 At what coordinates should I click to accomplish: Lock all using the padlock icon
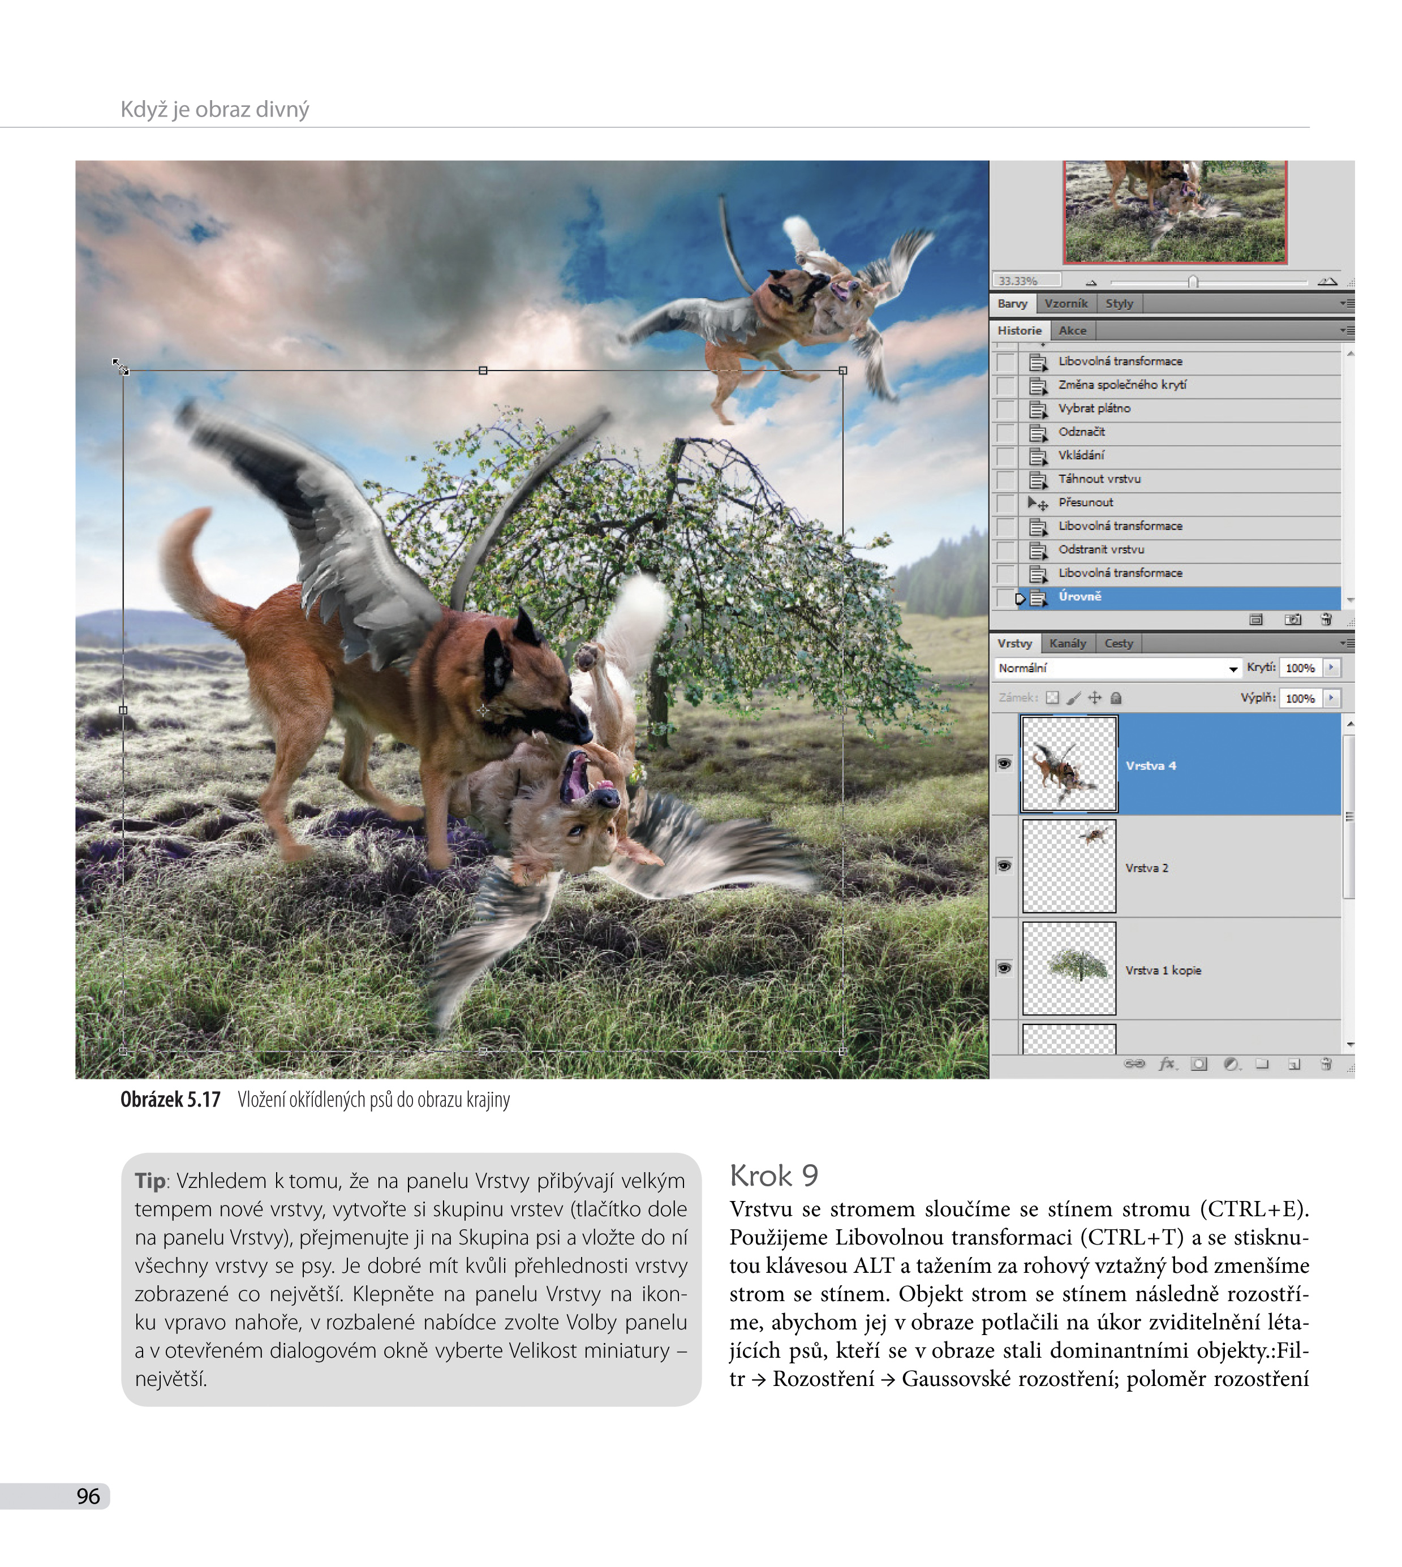tap(1116, 698)
